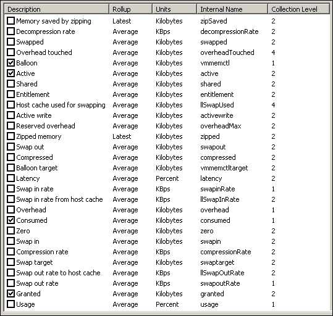333x316 pixels.
Task: Uncheck the Active counter checkbox
Action: tap(11, 73)
